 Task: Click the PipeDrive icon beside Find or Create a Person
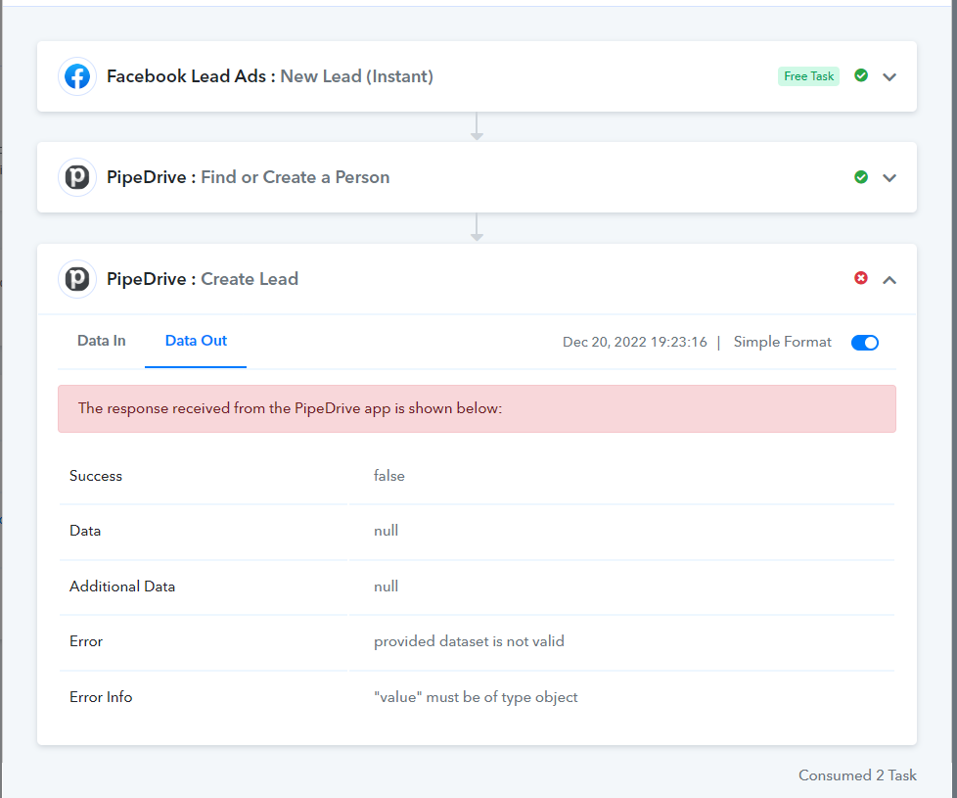pos(77,177)
